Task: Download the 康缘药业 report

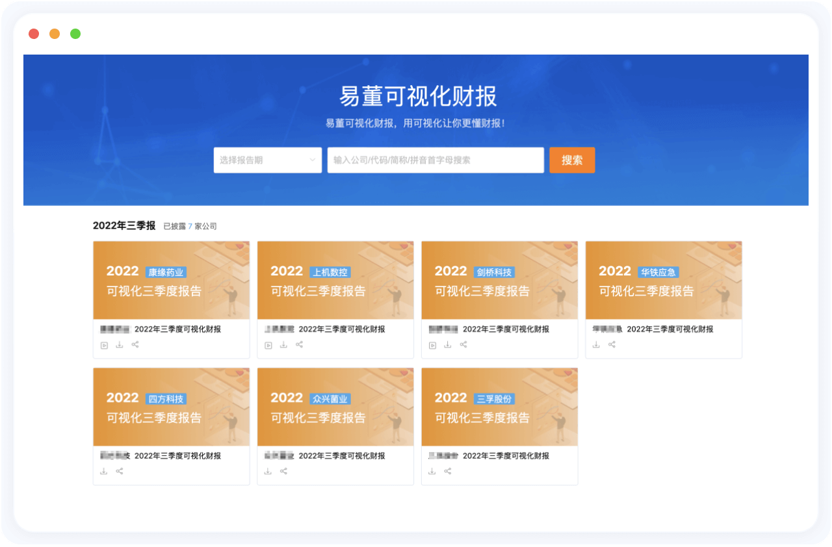Action: click(120, 345)
